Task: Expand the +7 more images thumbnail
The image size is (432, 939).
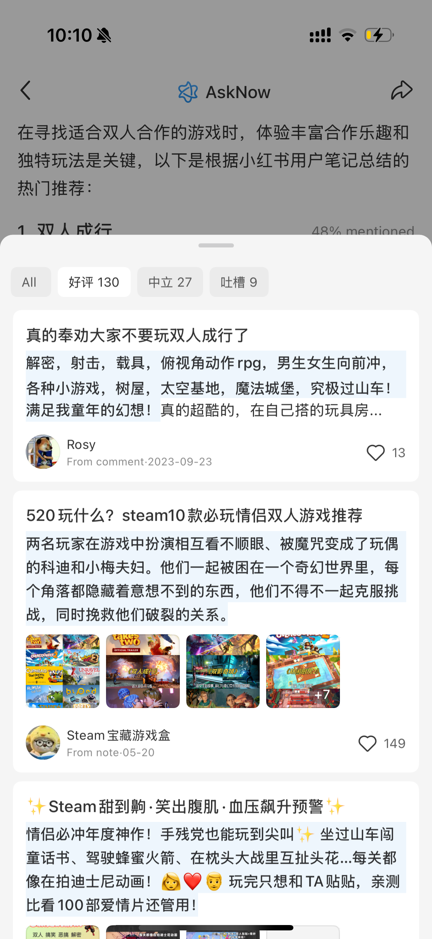Action: tap(303, 671)
